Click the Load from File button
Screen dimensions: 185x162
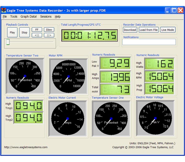(149, 30)
